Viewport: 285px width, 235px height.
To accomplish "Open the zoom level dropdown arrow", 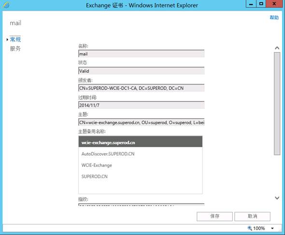I will [272, 228].
